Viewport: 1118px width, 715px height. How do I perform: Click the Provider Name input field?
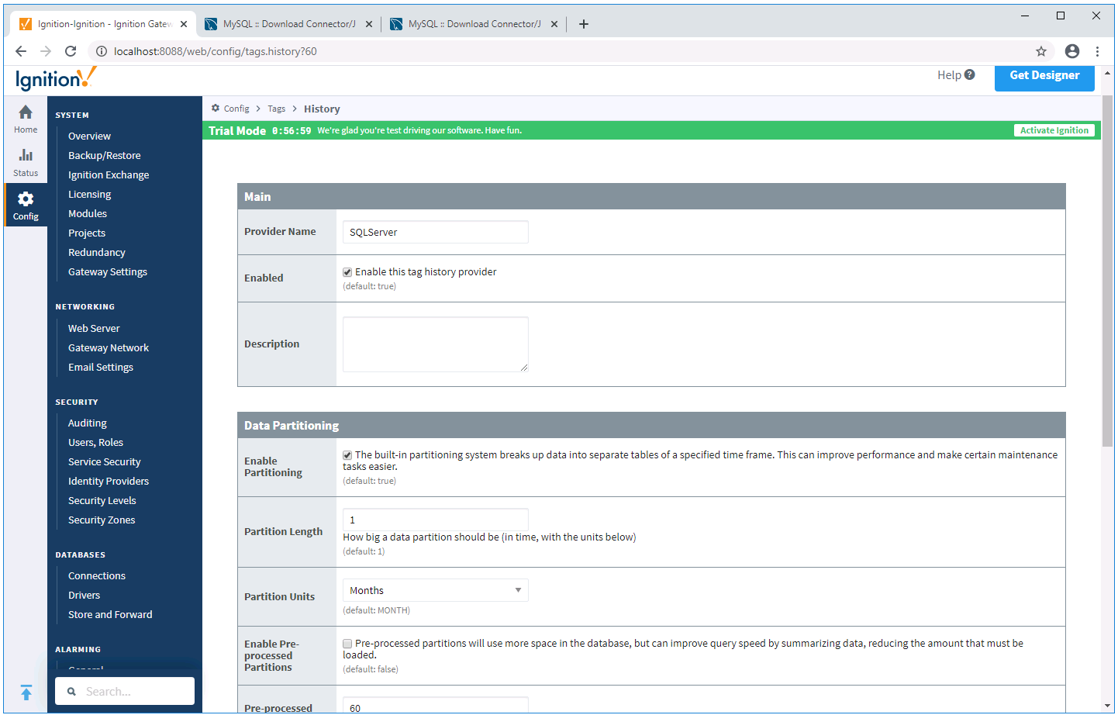click(436, 232)
